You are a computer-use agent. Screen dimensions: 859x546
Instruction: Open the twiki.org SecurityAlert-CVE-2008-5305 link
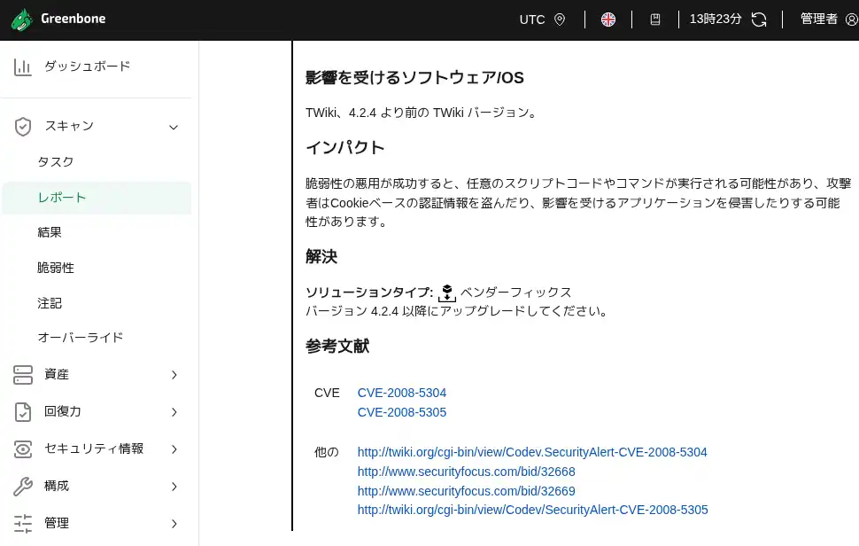tap(532, 510)
